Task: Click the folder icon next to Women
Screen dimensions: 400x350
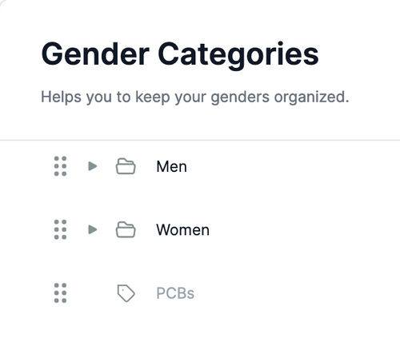Action: click(126, 229)
